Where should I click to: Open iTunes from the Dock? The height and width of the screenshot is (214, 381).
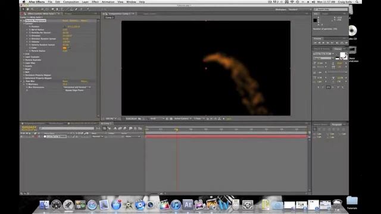coord(176,204)
